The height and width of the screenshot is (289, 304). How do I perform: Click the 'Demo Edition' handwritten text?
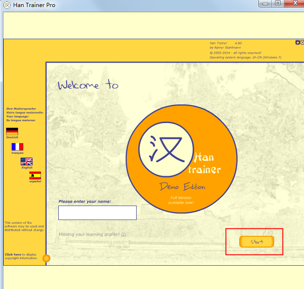click(x=182, y=186)
